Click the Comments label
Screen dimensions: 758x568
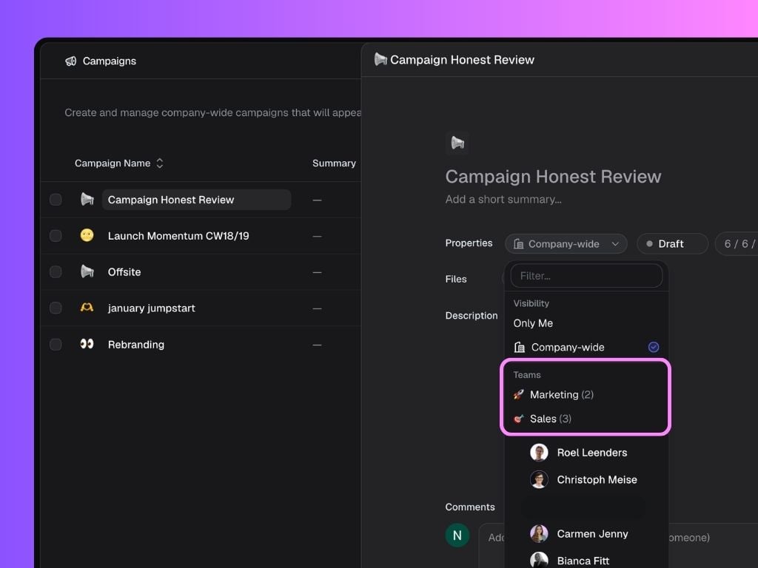click(470, 507)
